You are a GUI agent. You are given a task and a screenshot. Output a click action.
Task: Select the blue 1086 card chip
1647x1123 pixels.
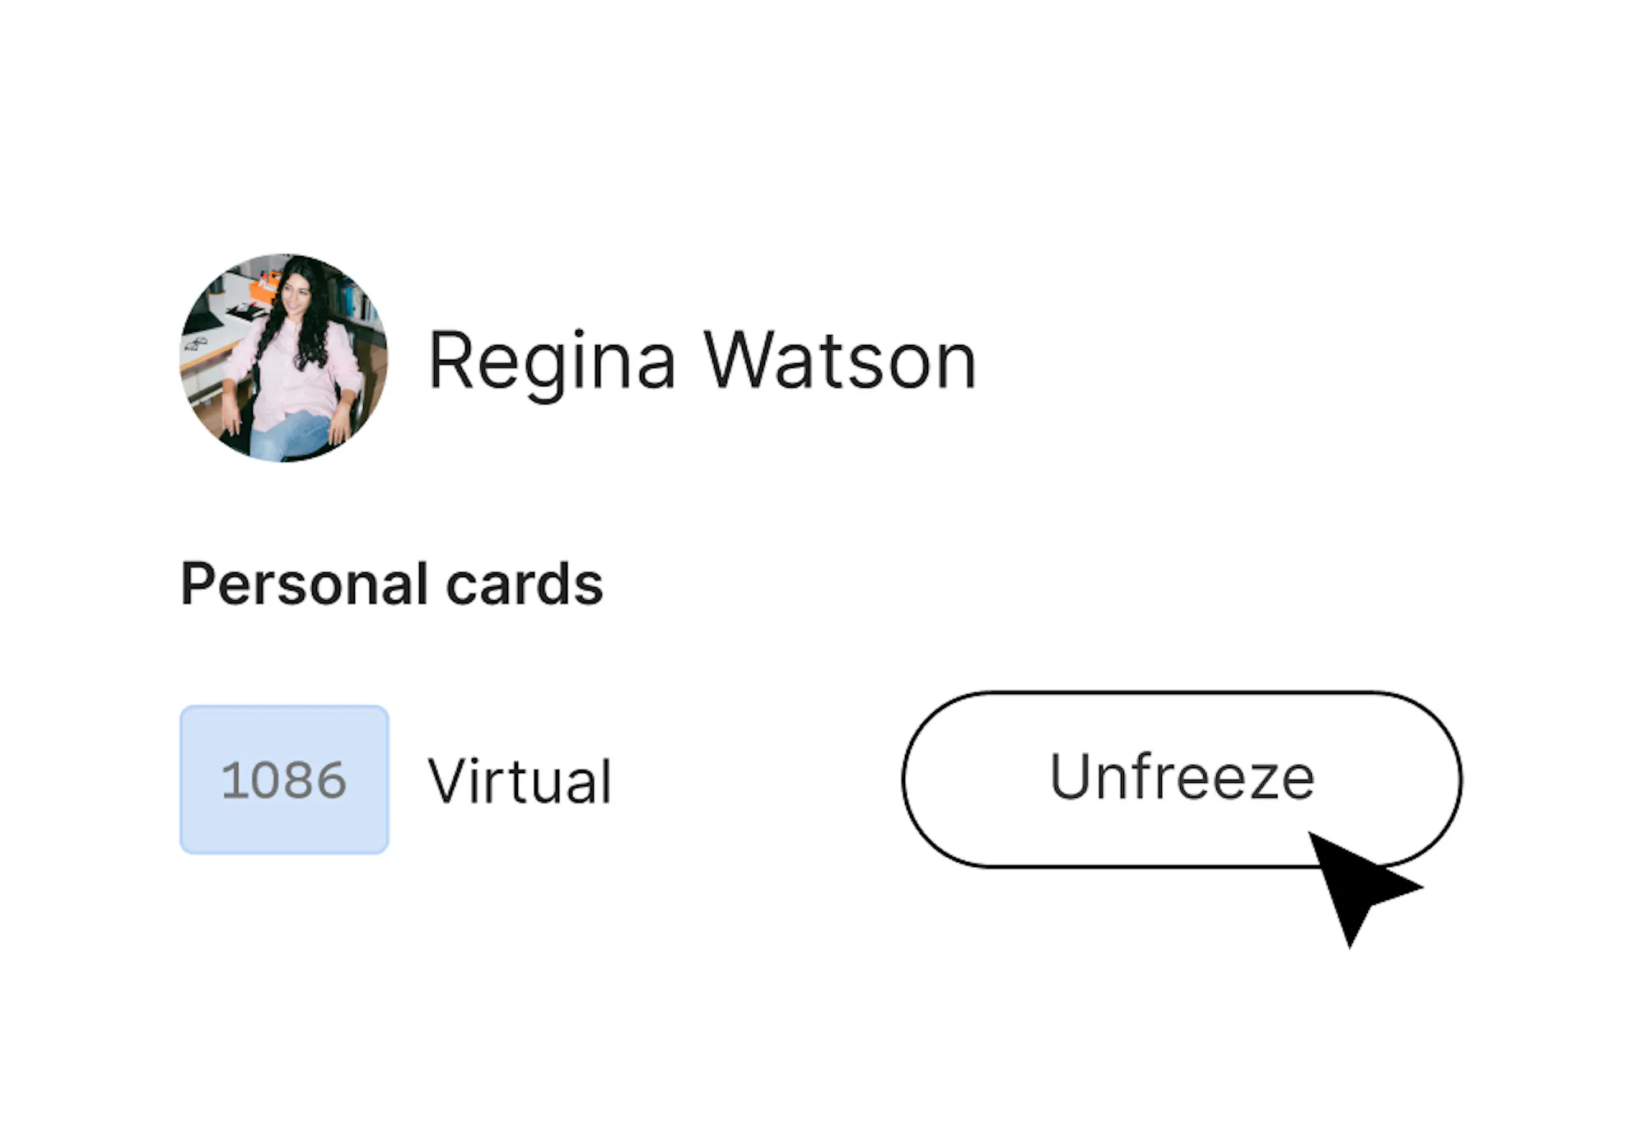(x=284, y=779)
